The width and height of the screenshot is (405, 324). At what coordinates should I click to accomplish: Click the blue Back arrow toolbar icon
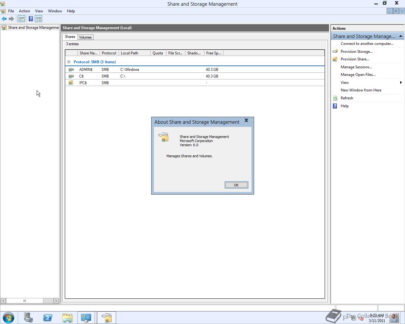point(4,19)
